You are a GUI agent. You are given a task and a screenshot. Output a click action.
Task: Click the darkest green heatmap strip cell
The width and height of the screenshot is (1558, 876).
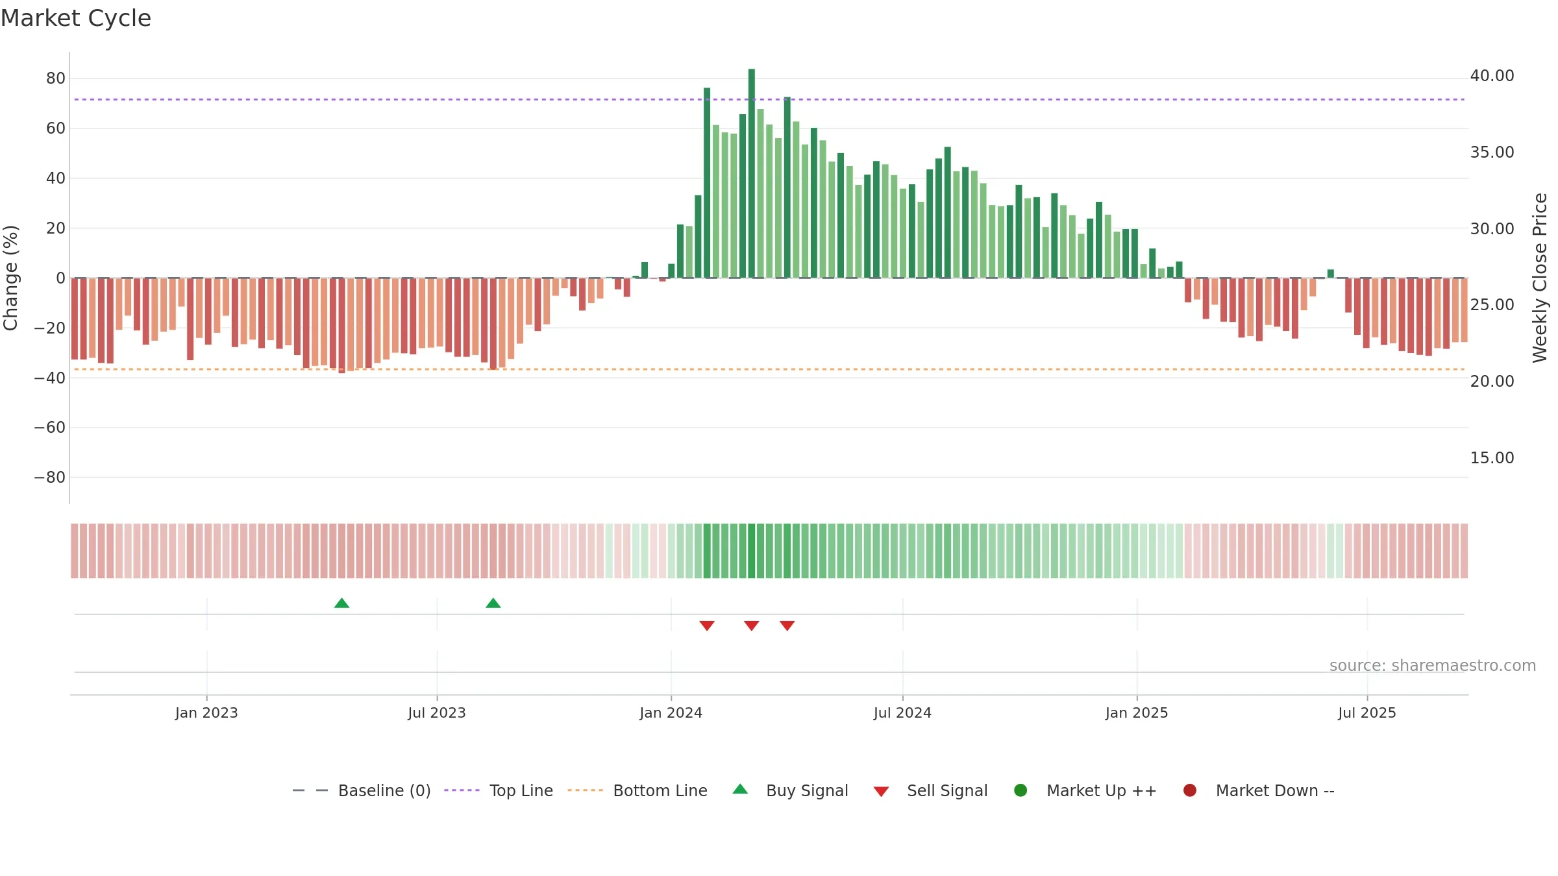[x=752, y=551]
